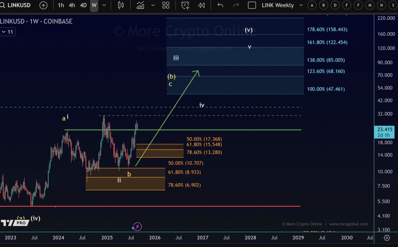
Task: Switch to the 1h timeframe
Action: coord(61,5)
